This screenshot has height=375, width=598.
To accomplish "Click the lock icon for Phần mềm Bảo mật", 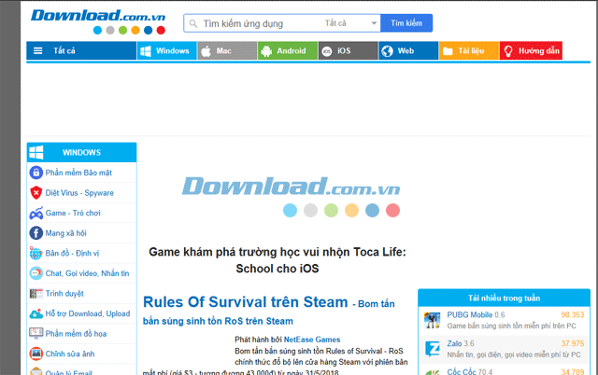I will click(36, 173).
